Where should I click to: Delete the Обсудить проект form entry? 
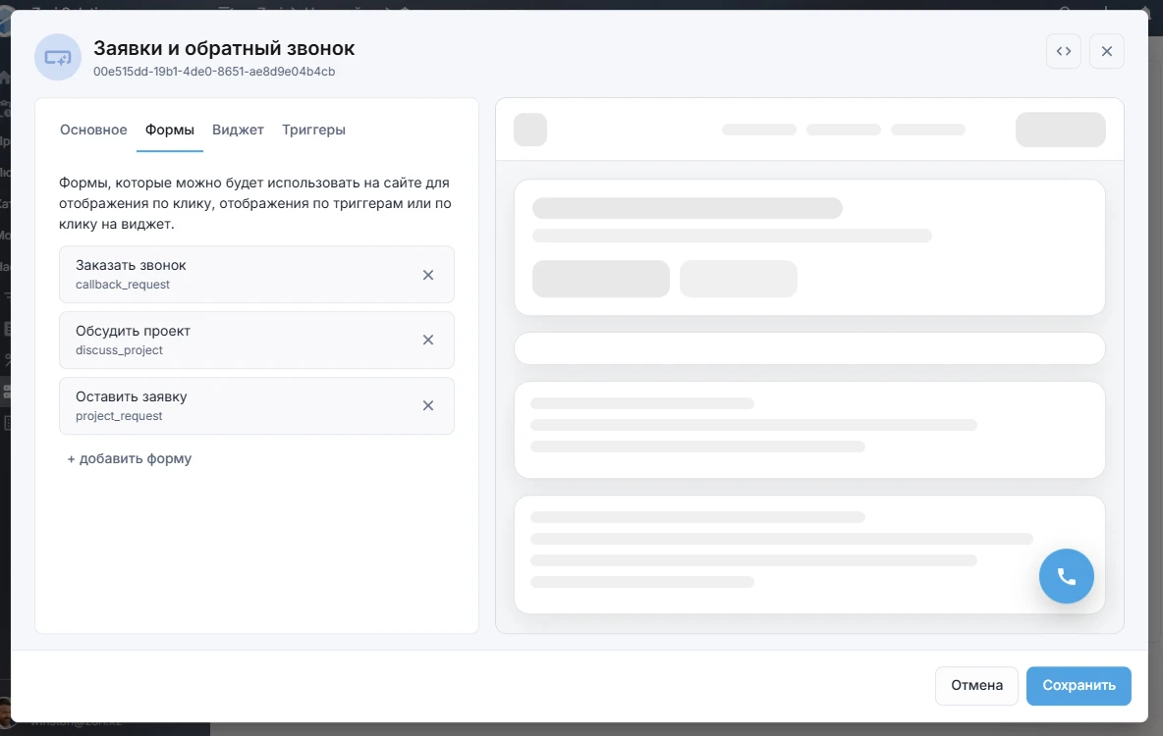click(428, 340)
